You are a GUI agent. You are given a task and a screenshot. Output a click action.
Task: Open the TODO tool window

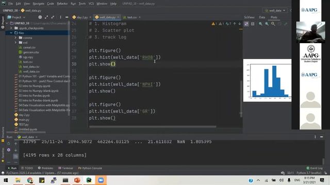pos(27,168)
